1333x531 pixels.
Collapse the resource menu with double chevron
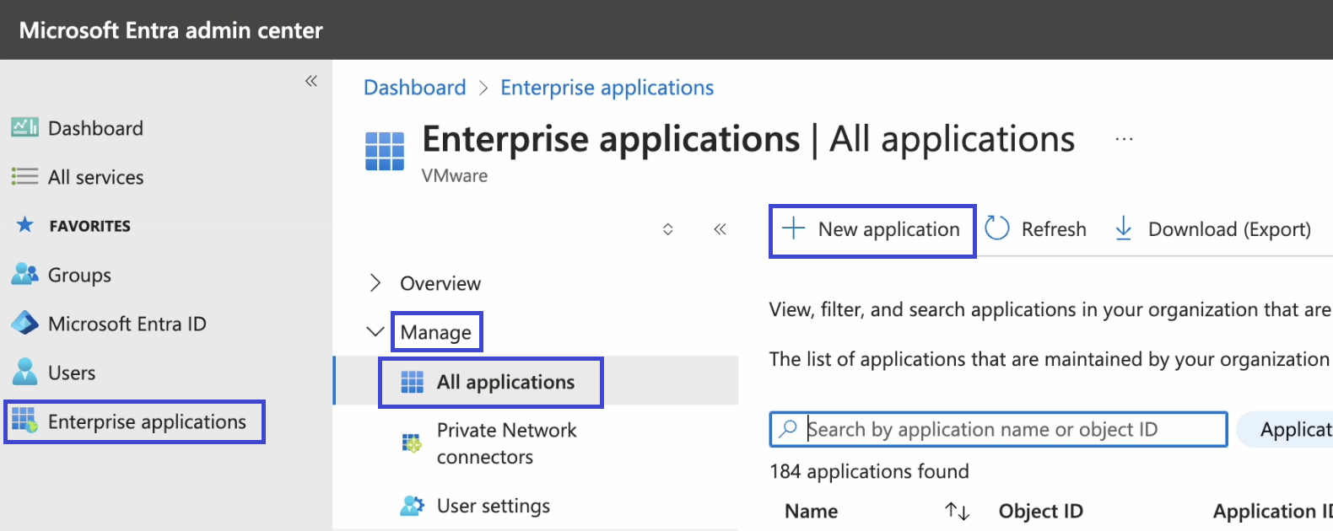[x=720, y=229]
